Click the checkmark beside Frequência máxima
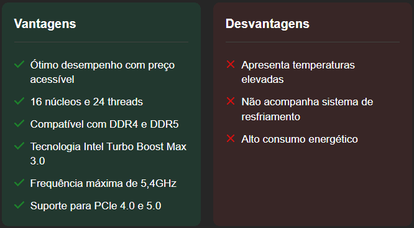This screenshot has width=414, height=228. tap(19, 183)
